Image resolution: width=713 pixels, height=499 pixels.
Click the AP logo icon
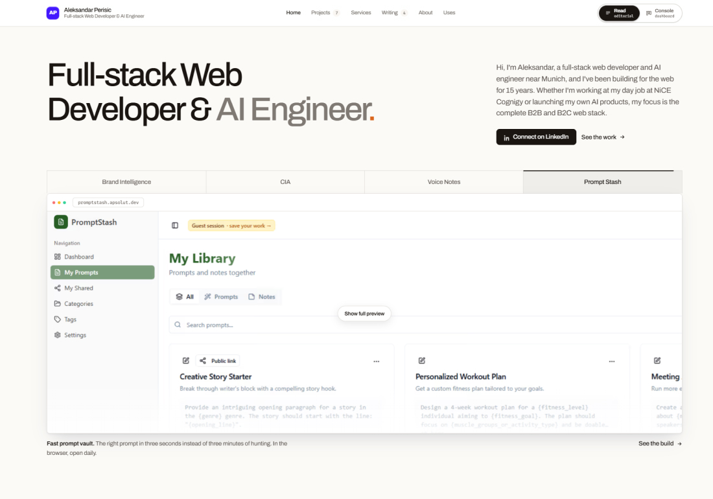pos(53,13)
